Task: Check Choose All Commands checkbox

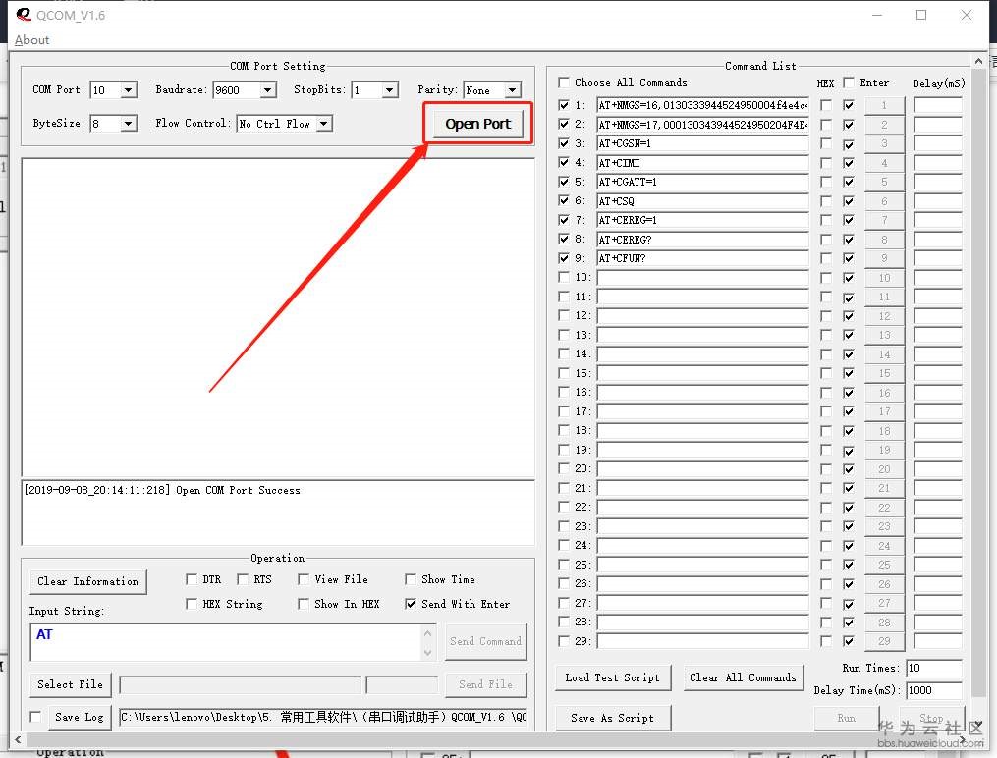Action: click(564, 82)
